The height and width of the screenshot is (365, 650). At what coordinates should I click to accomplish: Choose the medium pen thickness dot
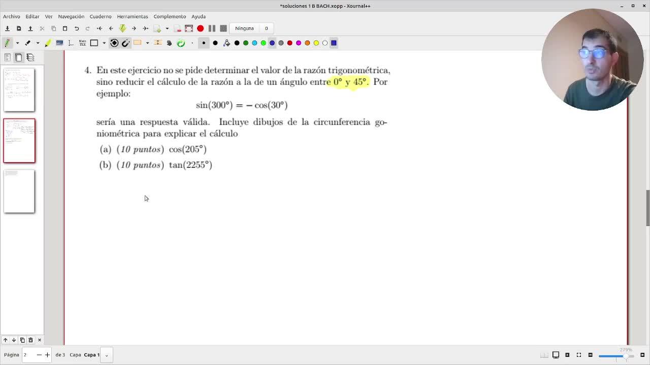tap(204, 43)
